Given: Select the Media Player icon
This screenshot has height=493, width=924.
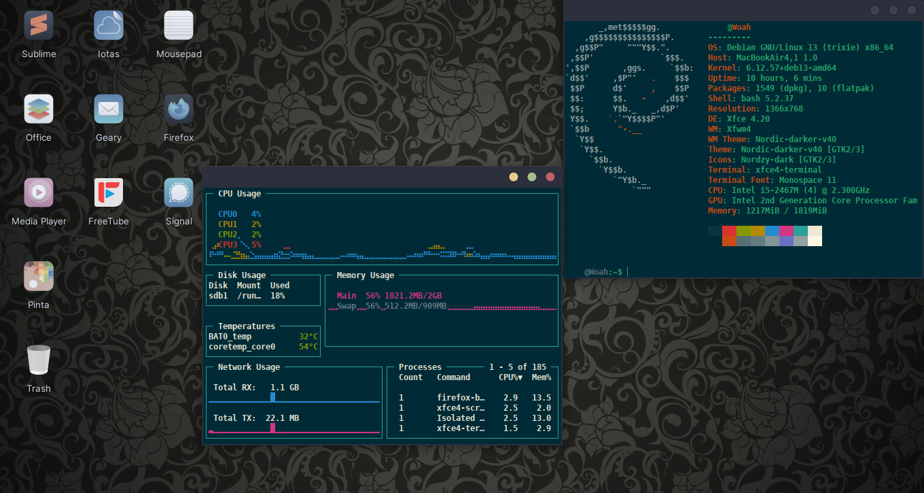Looking at the screenshot, I should (39, 192).
